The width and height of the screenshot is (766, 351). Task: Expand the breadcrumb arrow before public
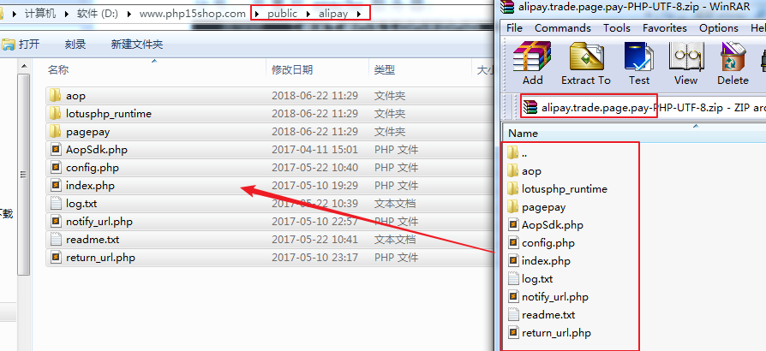258,14
